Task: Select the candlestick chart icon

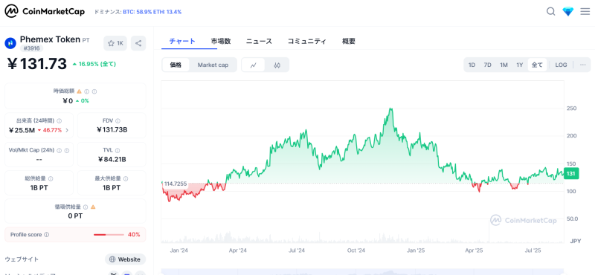Action: [277, 65]
